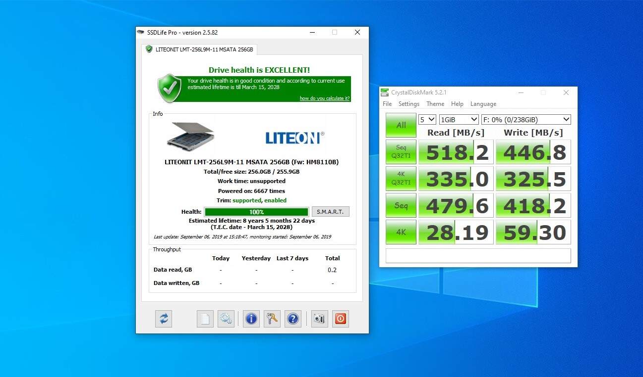Viewport: 643px width, 377px height.
Task: Open the report document icon
Action: click(x=205, y=319)
